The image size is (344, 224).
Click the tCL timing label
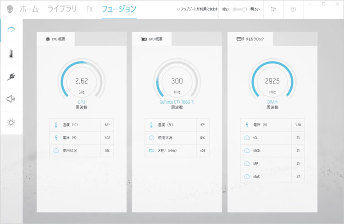click(255, 138)
